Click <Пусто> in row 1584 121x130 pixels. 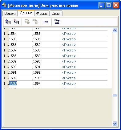[x=69, y=34]
